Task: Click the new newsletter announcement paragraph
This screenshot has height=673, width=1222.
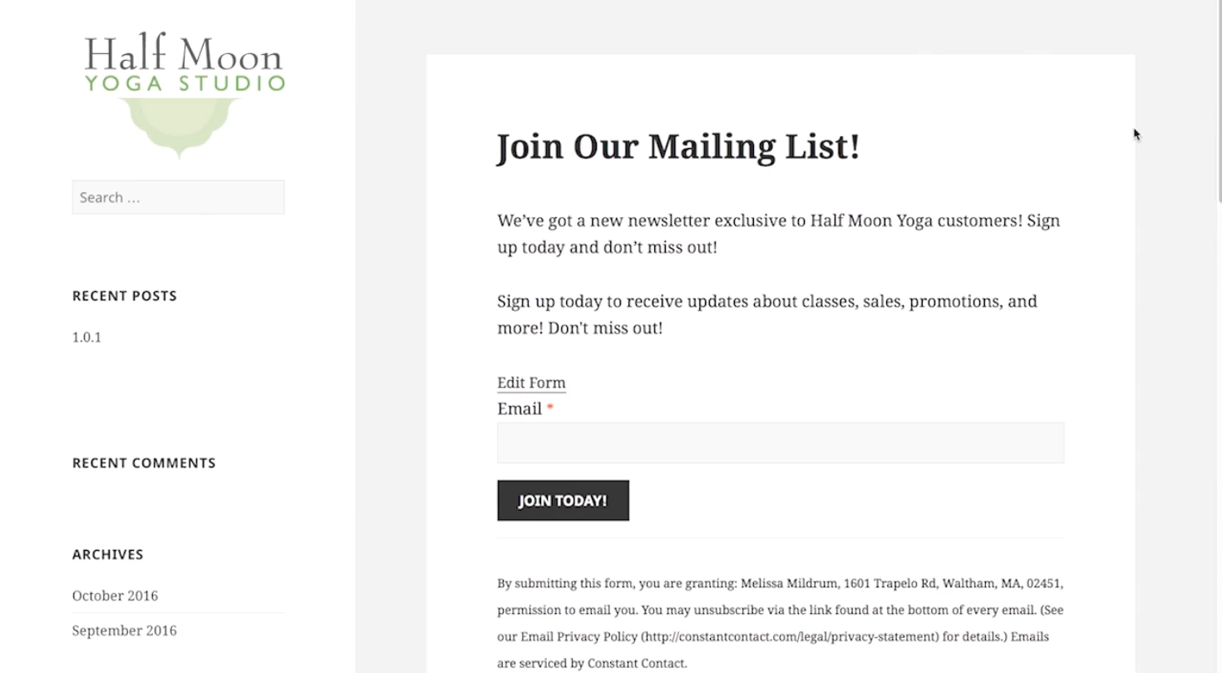Action: [778, 234]
